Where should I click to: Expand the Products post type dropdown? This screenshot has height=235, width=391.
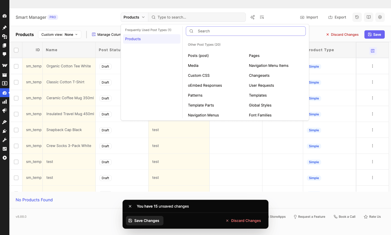[x=134, y=17]
